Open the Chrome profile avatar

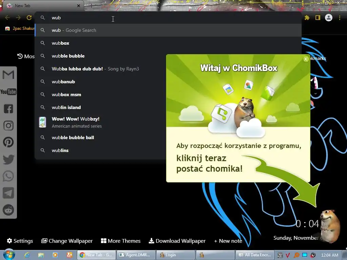click(x=329, y=18)
